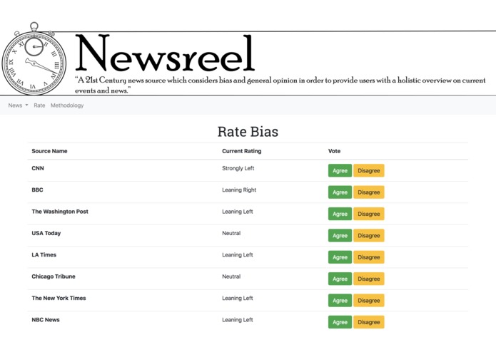The height and width of the screenshot is (352, 496).
Task: Open the Methodology page
Action: pyautogui.click(x=67, y=105)
